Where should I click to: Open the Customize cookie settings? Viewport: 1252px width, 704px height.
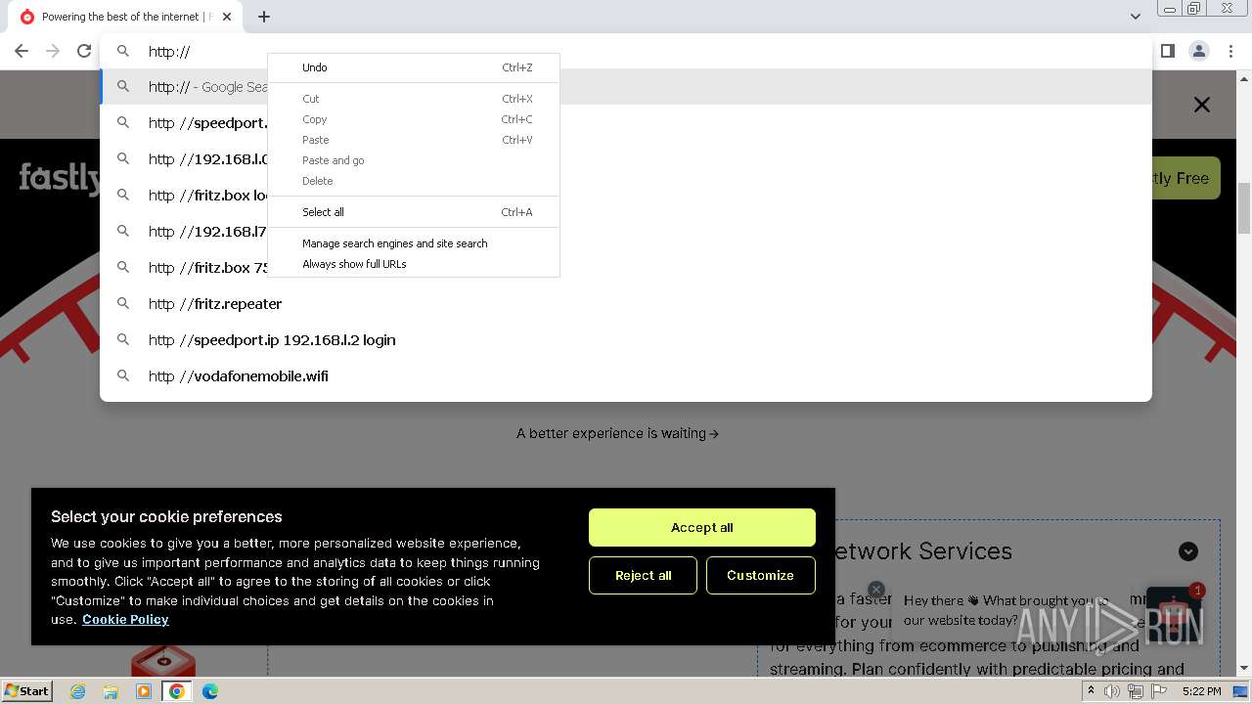click(x=760, y=575)
